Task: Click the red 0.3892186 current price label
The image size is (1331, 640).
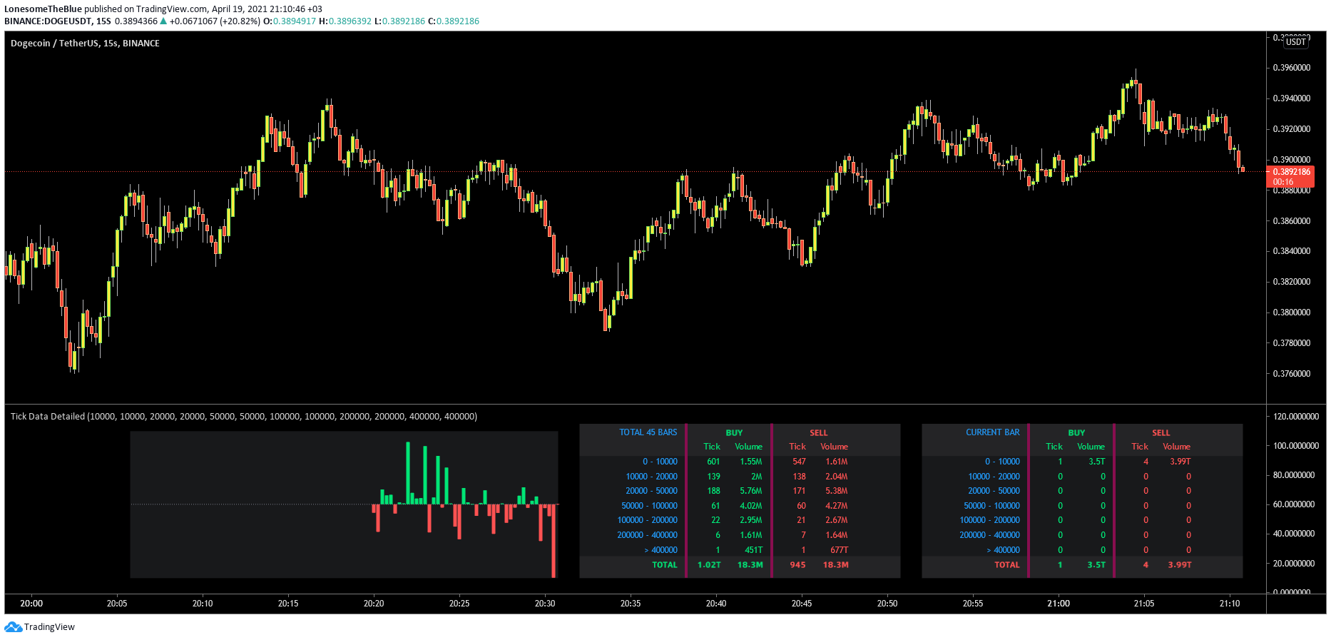Action: pos(1291,176)
